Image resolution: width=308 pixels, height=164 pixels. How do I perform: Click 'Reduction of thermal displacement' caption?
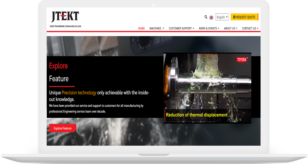[x=197, y=115]
